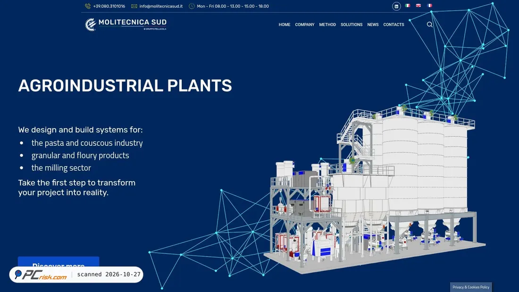Click the AGROINDUSTRIAL PLANTS heading
This screenshot has width=519, height=292.
tap(125, 85)
